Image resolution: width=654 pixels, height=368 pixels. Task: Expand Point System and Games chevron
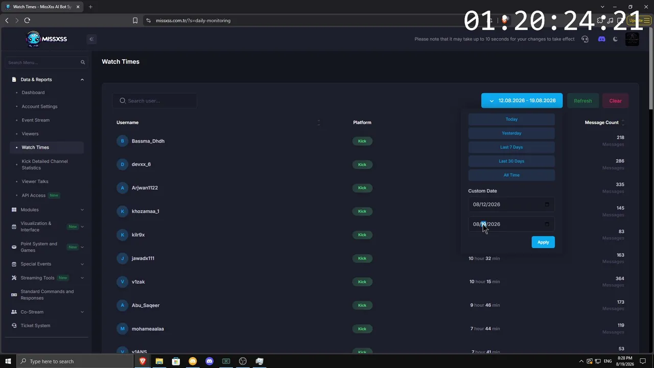pyautogui.click(x=82, y=247)
